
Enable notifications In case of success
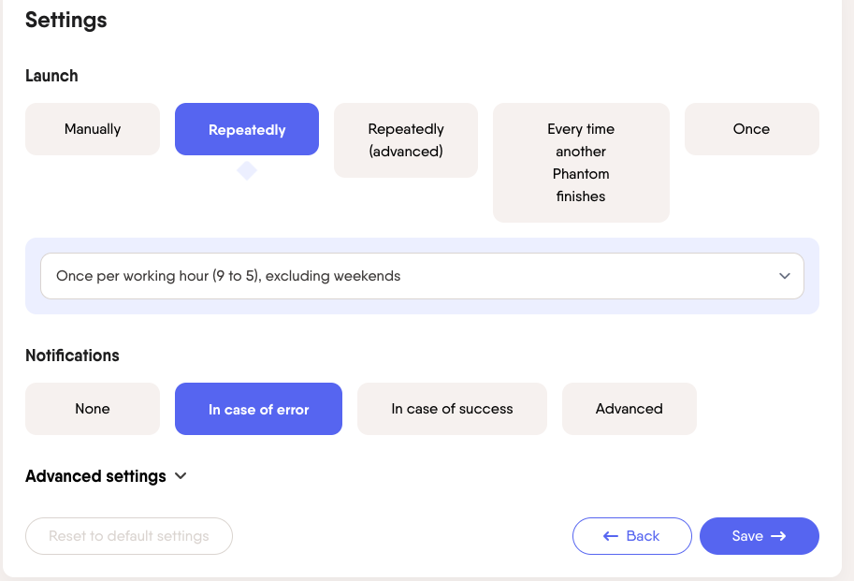[452, 409]
